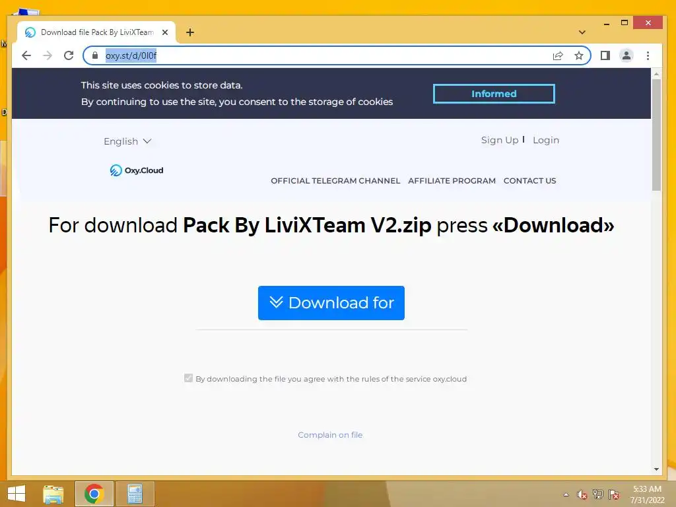Screen dimensions: 676x507
Task: Click the muted volume tray icon
Action: click(x=582, y=494)
